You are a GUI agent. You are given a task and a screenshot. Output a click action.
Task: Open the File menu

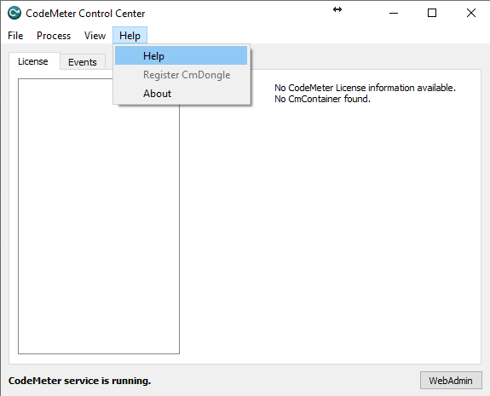tap(15, 36)
